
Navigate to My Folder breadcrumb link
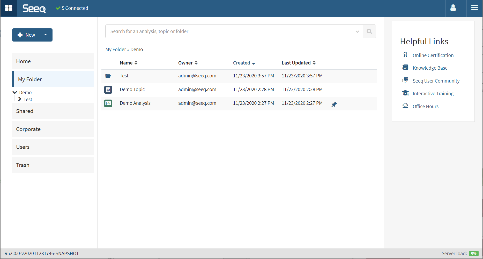pyautogui.click(x=115, y=50)
